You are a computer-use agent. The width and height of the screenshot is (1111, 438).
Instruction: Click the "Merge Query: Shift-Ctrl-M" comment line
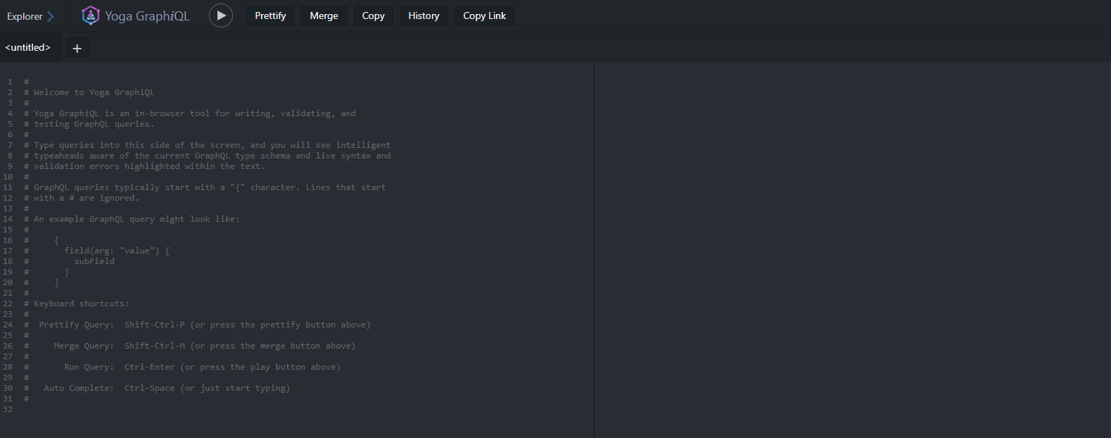coord(190,346)
